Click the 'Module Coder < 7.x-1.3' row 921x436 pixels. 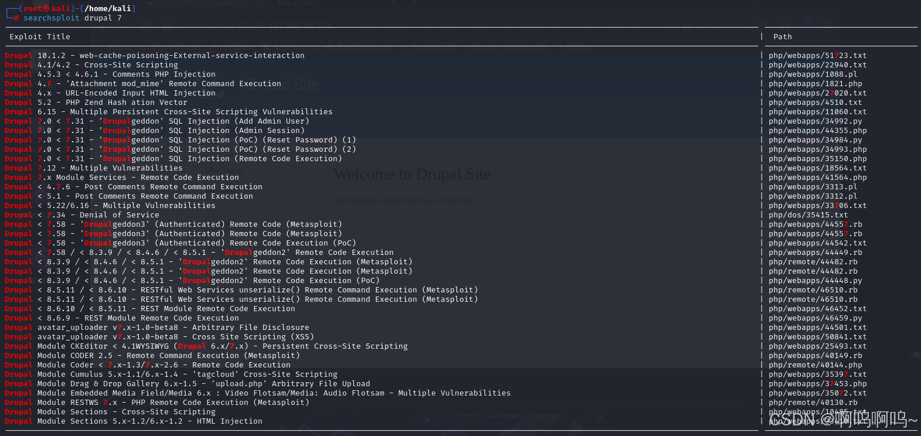coord(148,365)
